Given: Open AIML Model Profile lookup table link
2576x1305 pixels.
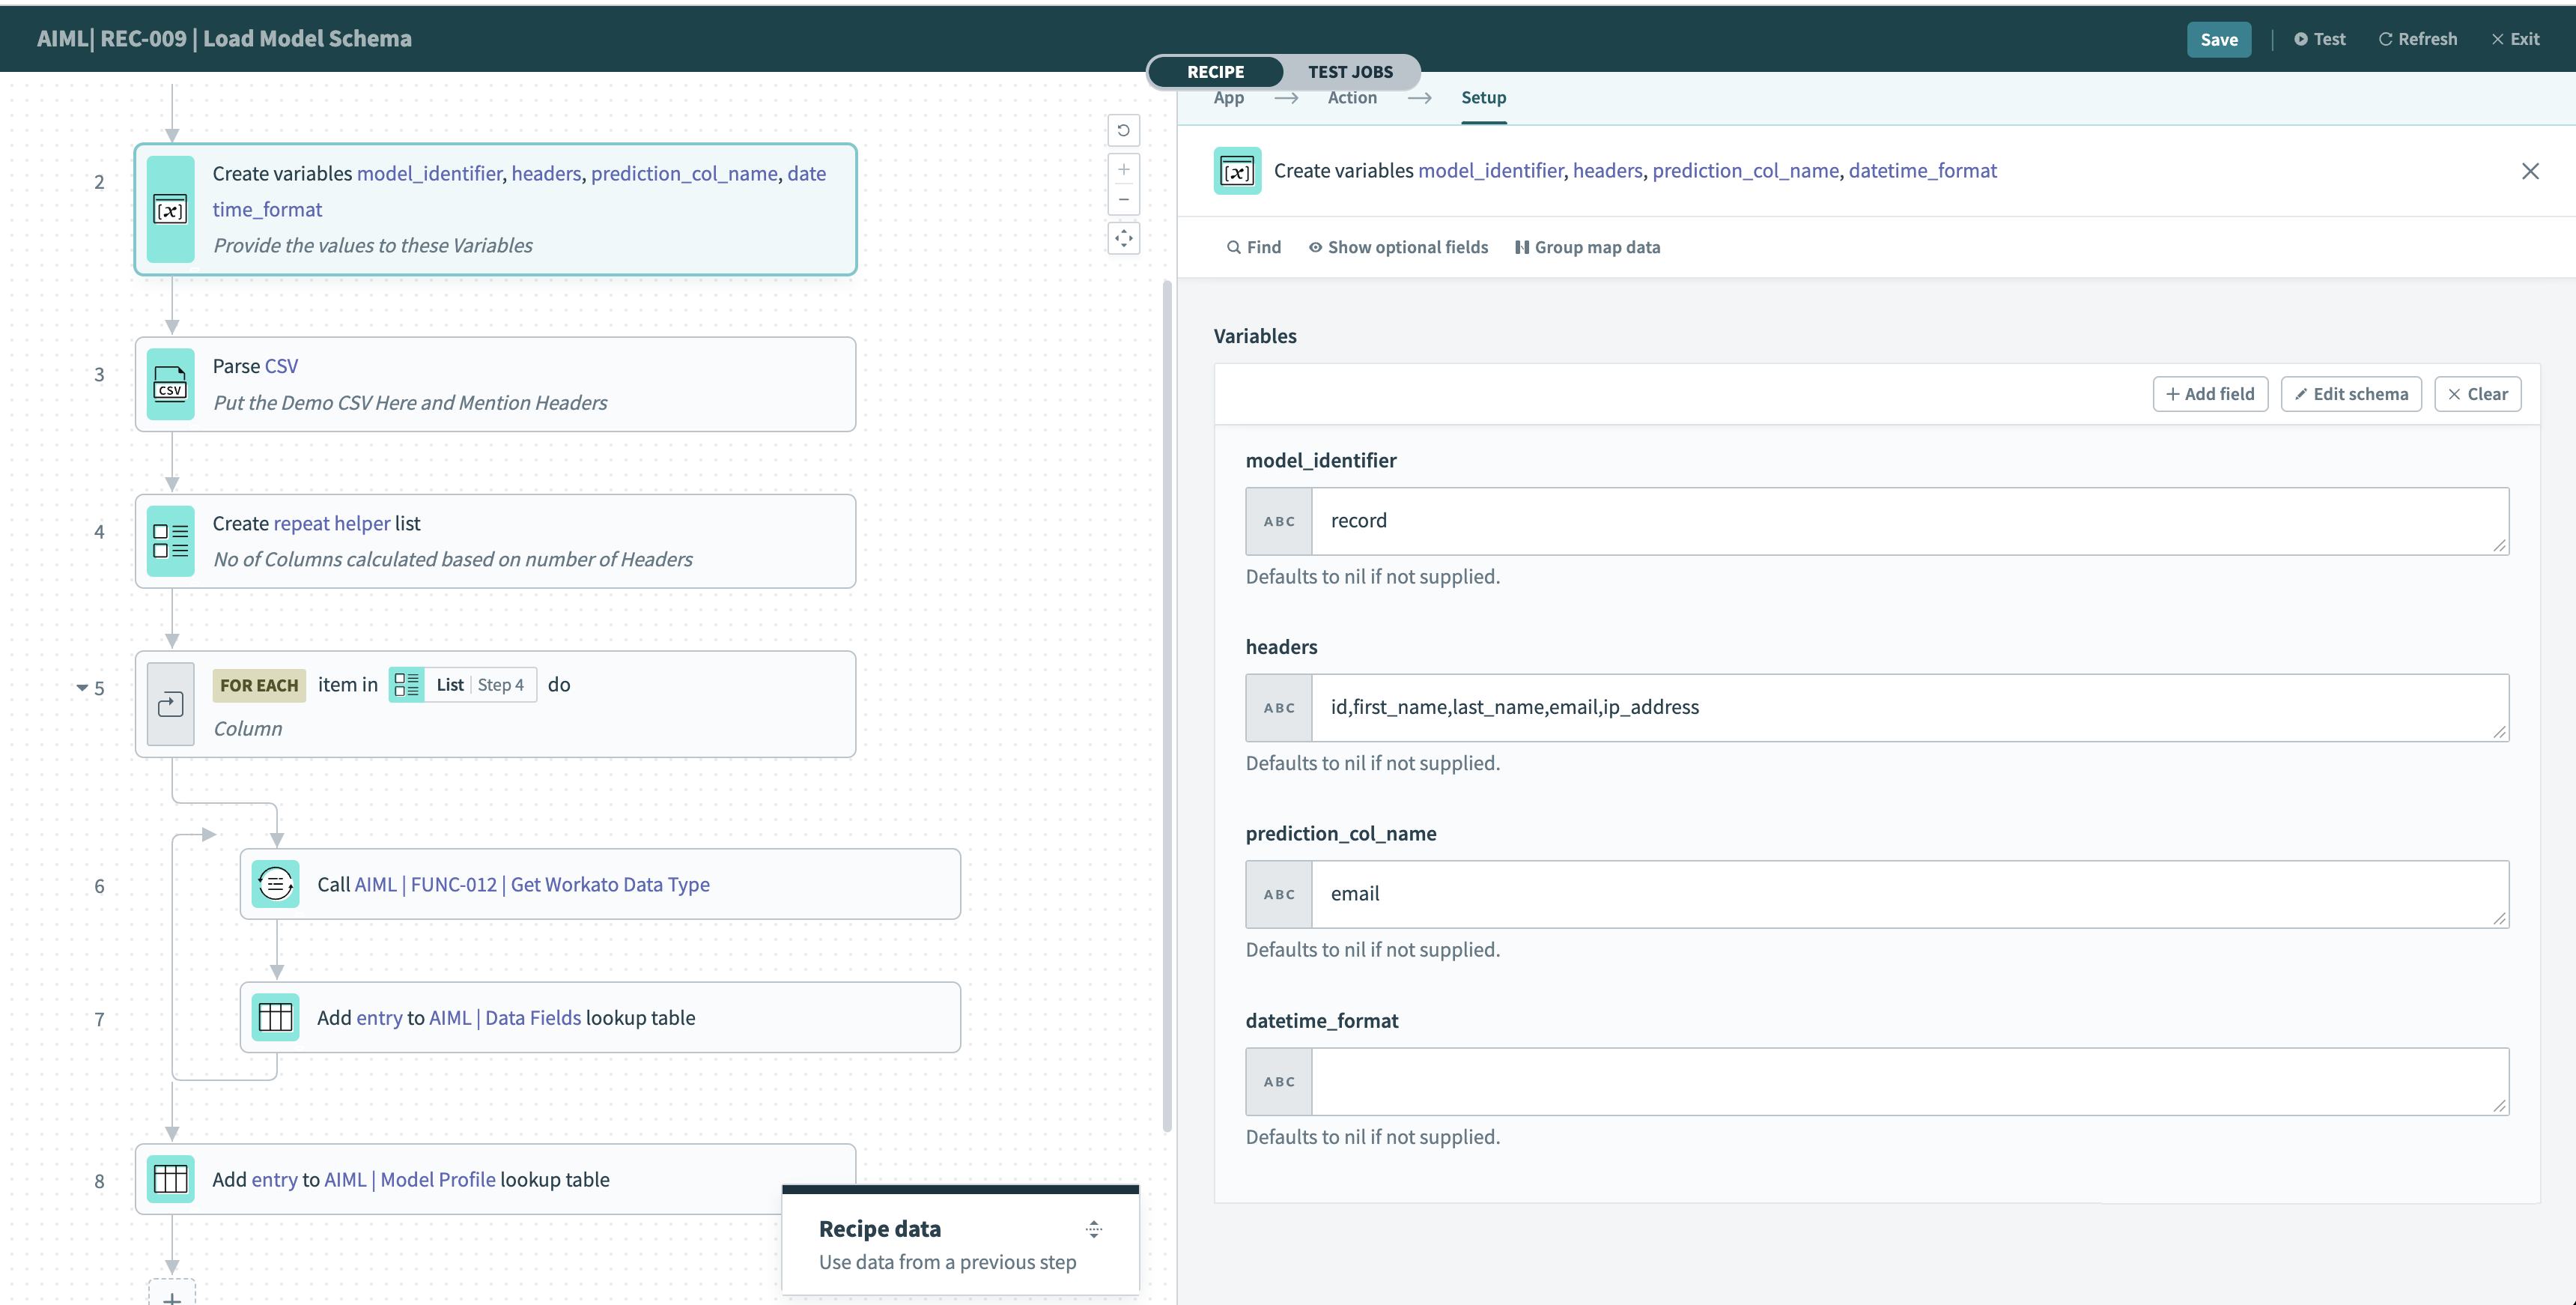Looking at the screenshot, I should pyautogui.click(x=410, y=1180).
